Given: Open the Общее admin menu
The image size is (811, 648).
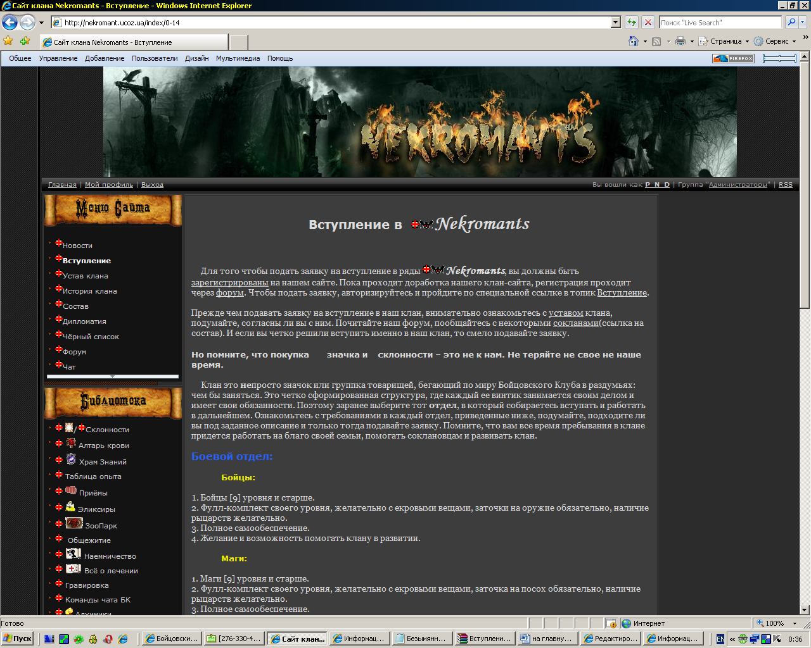Looking at the screenshot, I should pyautogui.click(x=20, y=58).
